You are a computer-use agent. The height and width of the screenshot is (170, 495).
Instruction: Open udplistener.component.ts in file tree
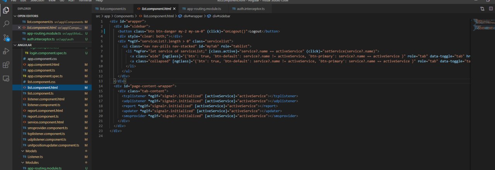[52, 140]
